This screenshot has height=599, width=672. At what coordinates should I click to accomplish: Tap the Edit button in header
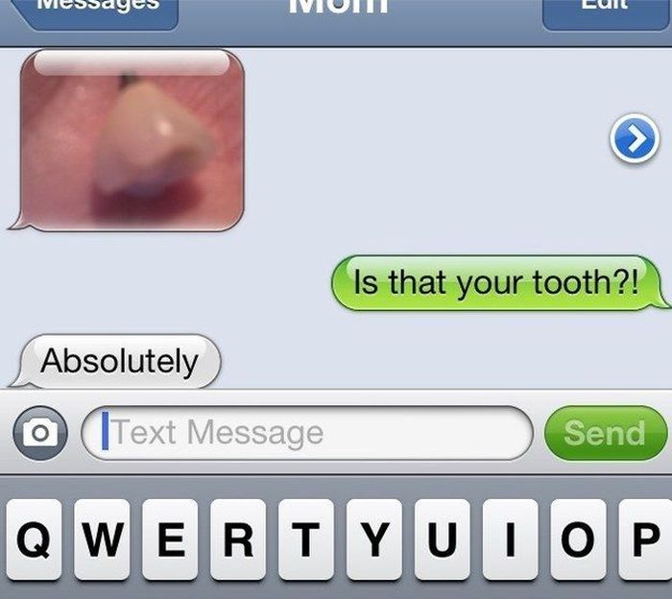point(605,12)
